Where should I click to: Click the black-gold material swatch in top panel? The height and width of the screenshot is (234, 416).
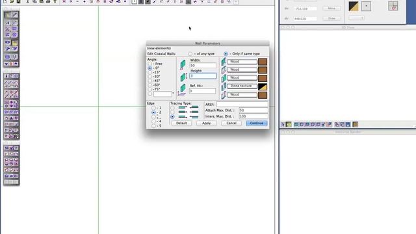[x=354, y=6]
